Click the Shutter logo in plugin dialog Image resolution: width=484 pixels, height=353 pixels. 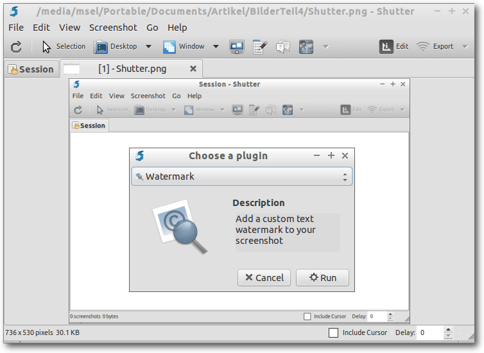(x=140, y=156)
